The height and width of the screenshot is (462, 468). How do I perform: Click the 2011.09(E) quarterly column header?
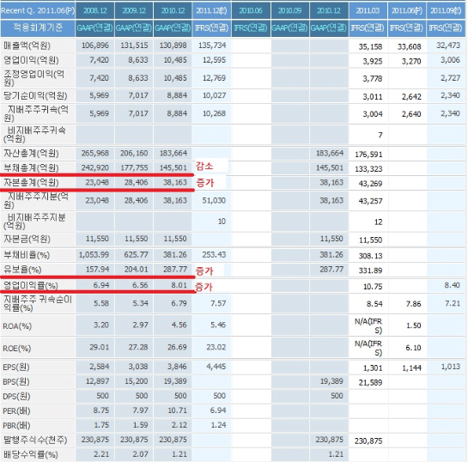pyautogui.click(x=447, y=11)
